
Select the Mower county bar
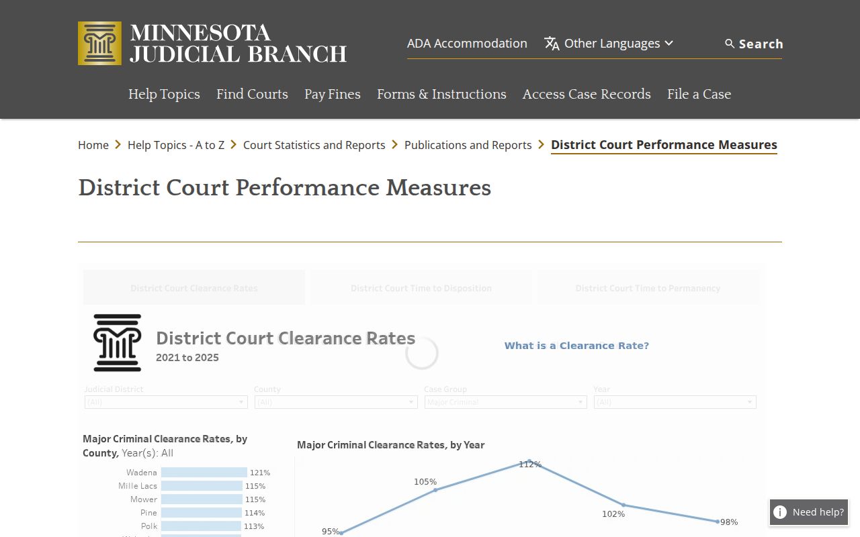tap(202, 499)
